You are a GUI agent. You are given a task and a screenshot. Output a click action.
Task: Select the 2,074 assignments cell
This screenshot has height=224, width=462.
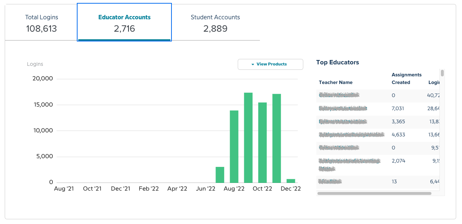(398, 161)
